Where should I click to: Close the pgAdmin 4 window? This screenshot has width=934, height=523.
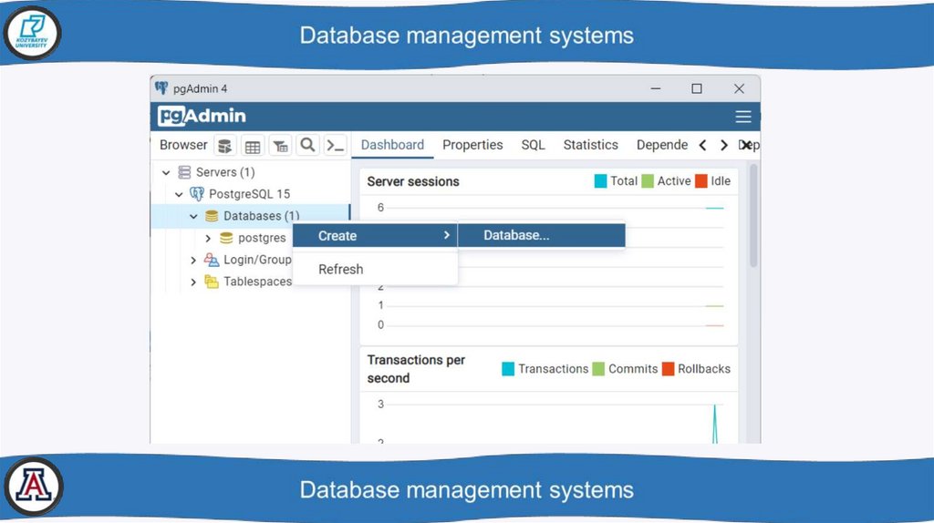pos(739,88)
